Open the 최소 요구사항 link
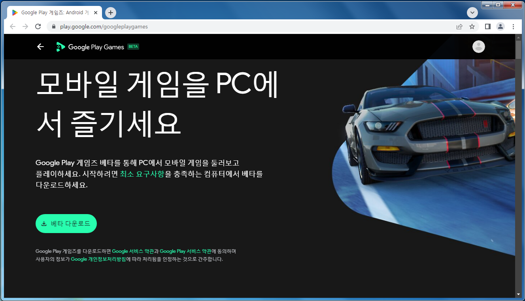Viewport: 525px width, 301px height. 142,174
